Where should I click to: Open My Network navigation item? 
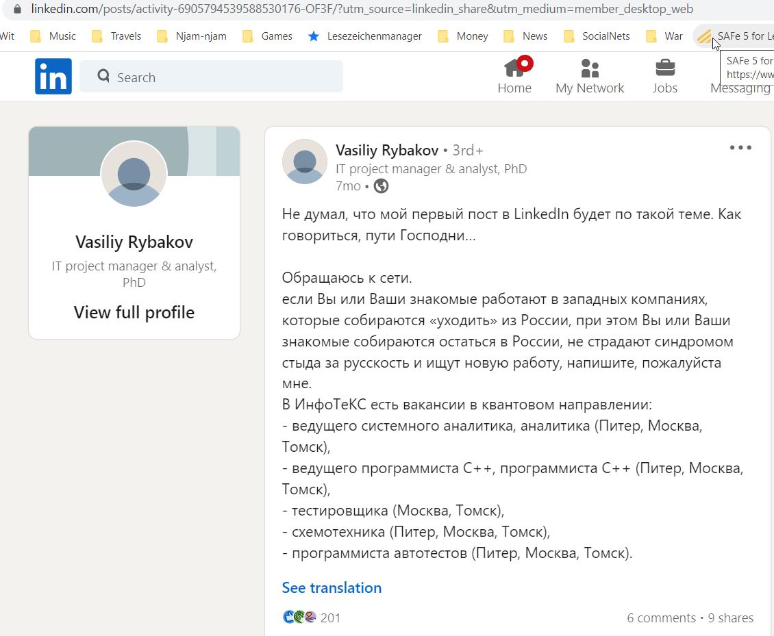tap(590, 76)
